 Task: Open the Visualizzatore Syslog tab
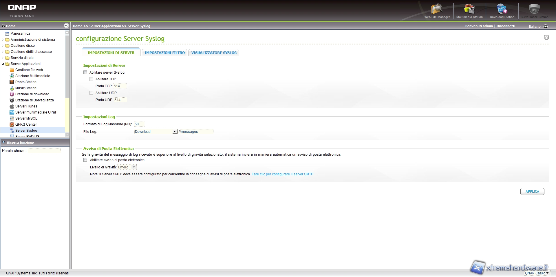click(x=214, y=53)
